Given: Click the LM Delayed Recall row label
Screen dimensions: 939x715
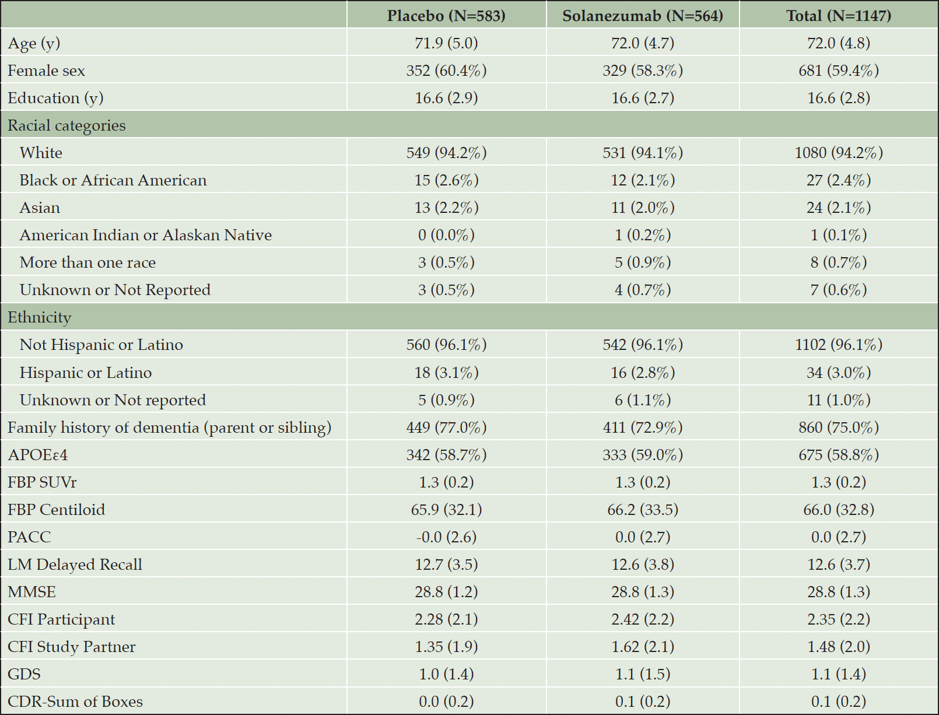Looking at the screenshot, I should pyautogui.click(x=75, y=565).
